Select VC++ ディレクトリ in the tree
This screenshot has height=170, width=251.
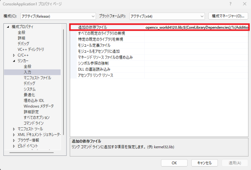click(x=31, y=49)
